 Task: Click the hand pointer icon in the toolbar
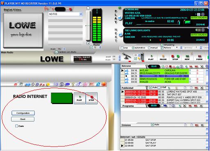pyautogui.click(x=21, y=84)
